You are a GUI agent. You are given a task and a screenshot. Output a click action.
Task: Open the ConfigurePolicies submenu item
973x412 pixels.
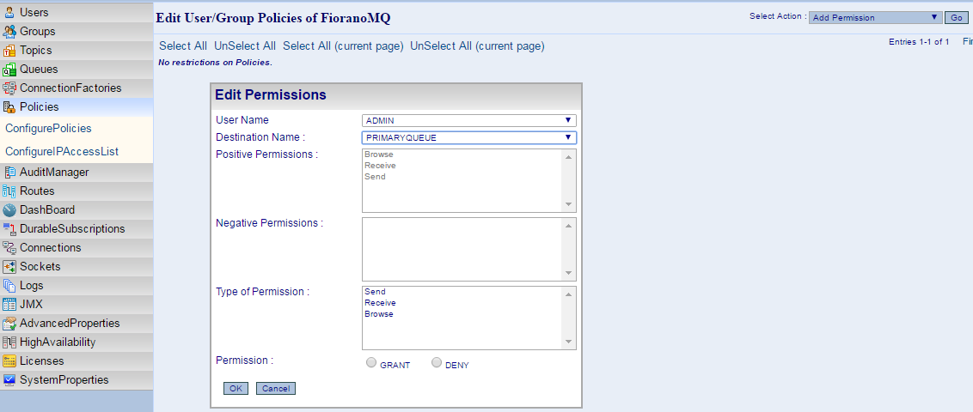[48, 128]
